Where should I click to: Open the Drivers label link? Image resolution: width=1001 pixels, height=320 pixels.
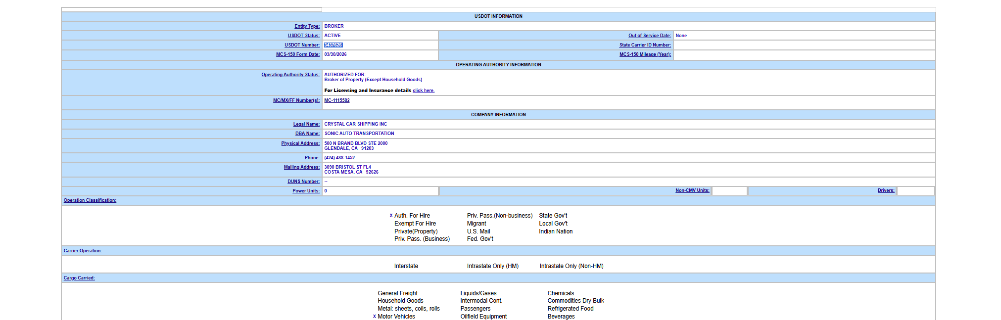(886, 190)
